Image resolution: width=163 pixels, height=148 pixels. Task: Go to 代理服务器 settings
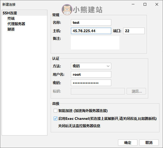(x=16, y=24)
